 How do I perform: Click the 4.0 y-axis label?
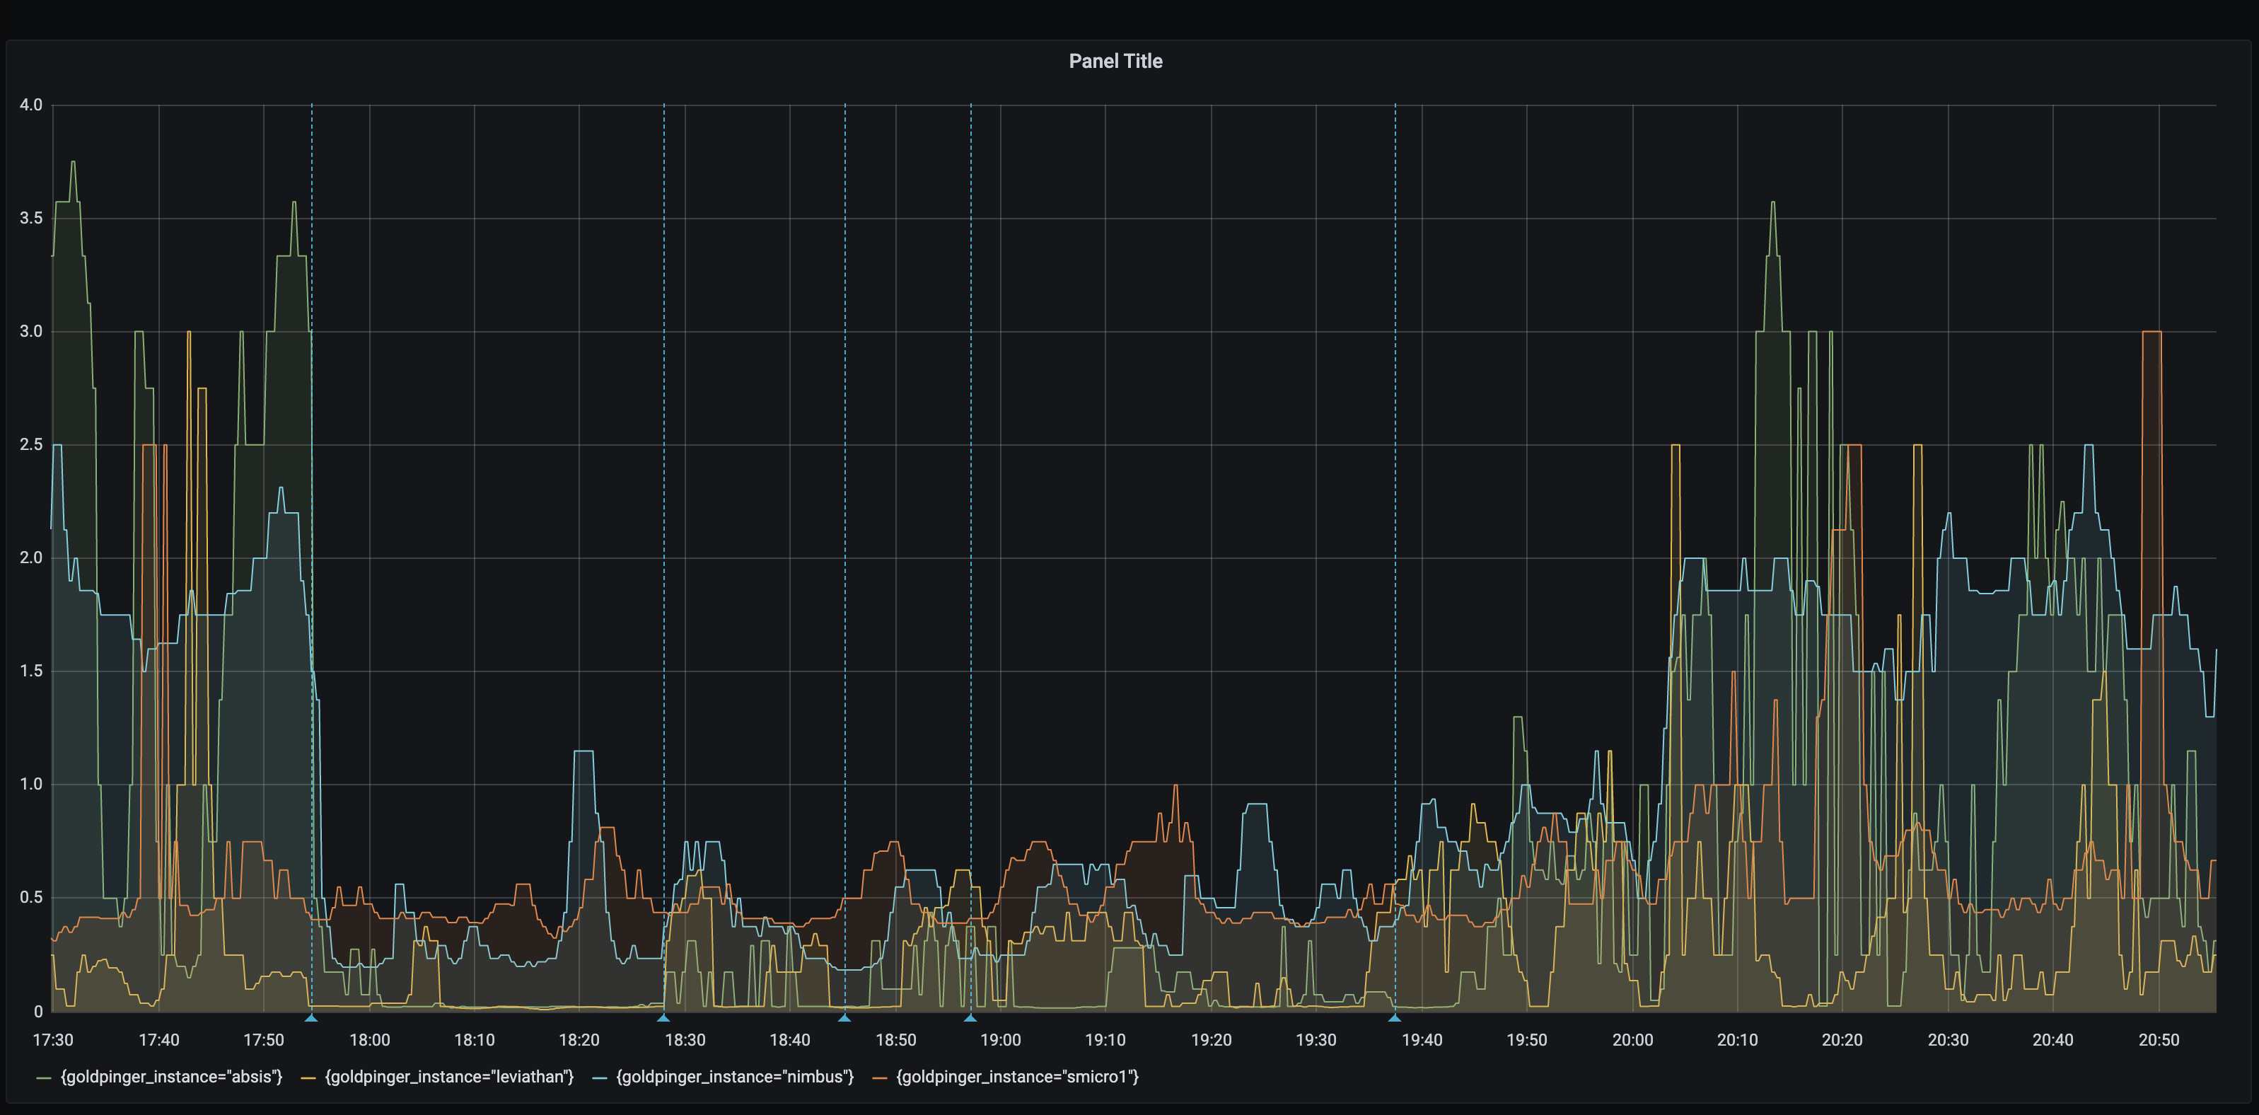pyautogui.click(x=30, y=105)
